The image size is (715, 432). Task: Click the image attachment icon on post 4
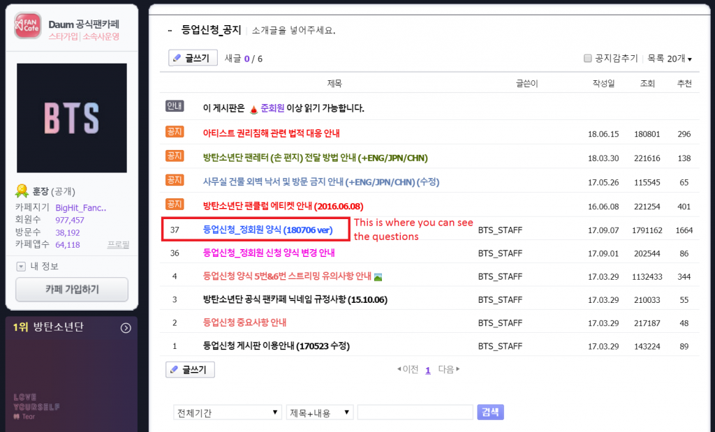pyautogui.click(x=378, y=276)
